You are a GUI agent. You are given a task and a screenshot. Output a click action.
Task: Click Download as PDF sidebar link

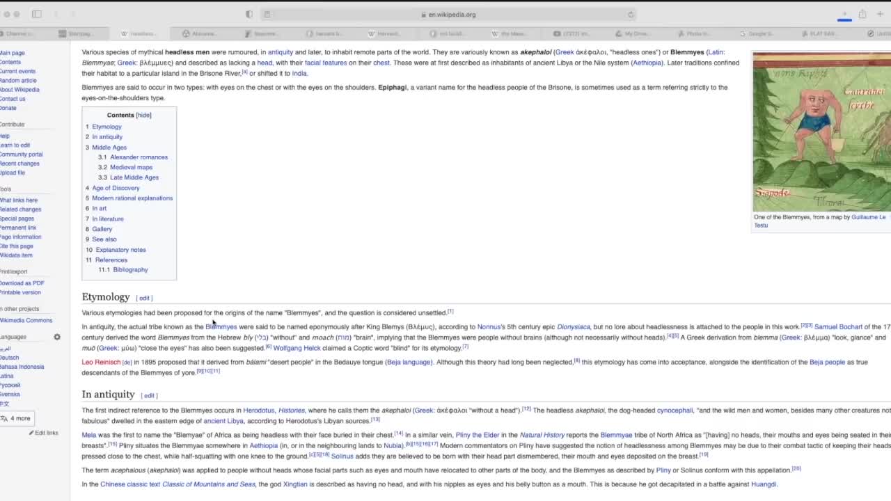click(x=22, y=283)
